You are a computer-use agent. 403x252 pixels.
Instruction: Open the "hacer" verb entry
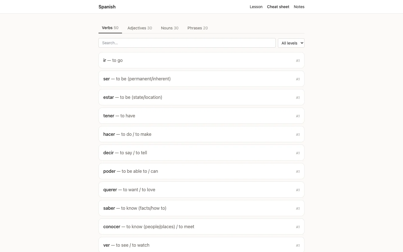click(201, 134)
